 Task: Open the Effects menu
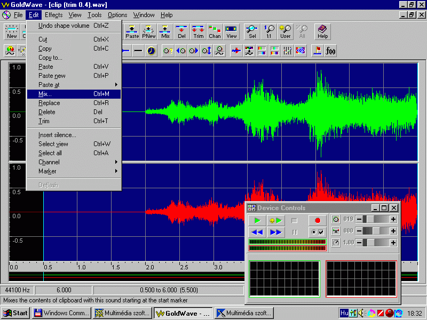(x=54, y=15)
